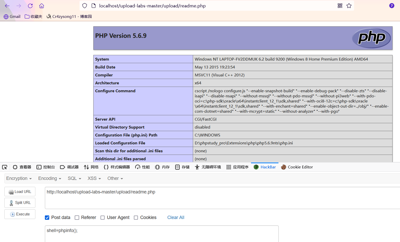The width and height of the screenshot is (400, 242).
Task: Open the QR code generator icon
Action: pyautogui.click(x=340, y=6)
